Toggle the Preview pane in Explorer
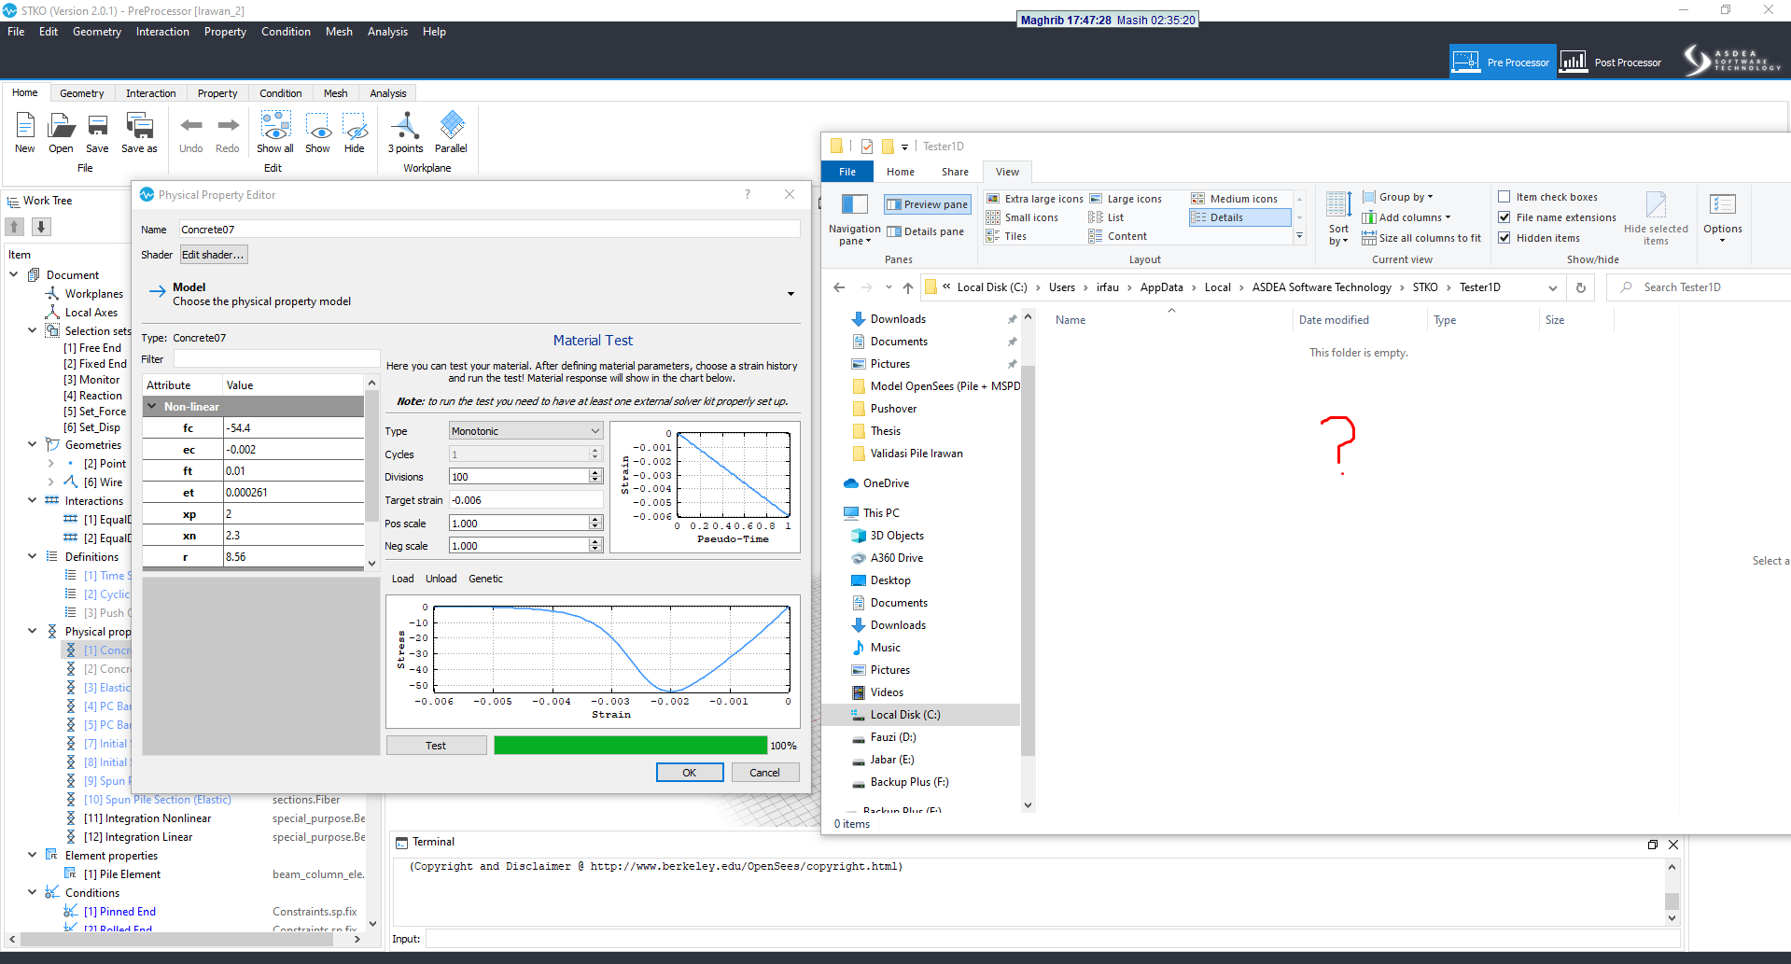This screenshot has height=964, width=1791. (927, 204)
